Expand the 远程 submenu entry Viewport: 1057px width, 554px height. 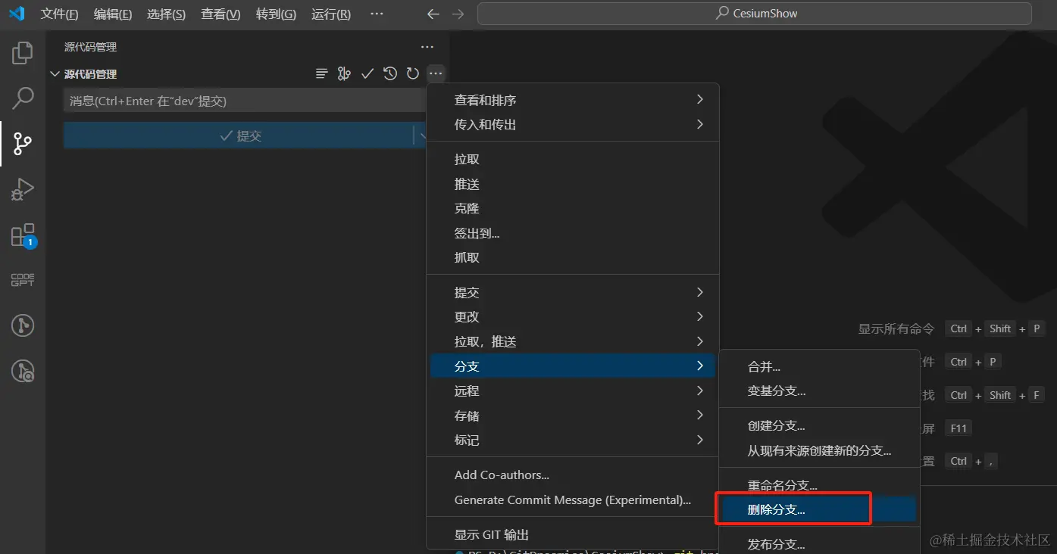pos(573,391)
